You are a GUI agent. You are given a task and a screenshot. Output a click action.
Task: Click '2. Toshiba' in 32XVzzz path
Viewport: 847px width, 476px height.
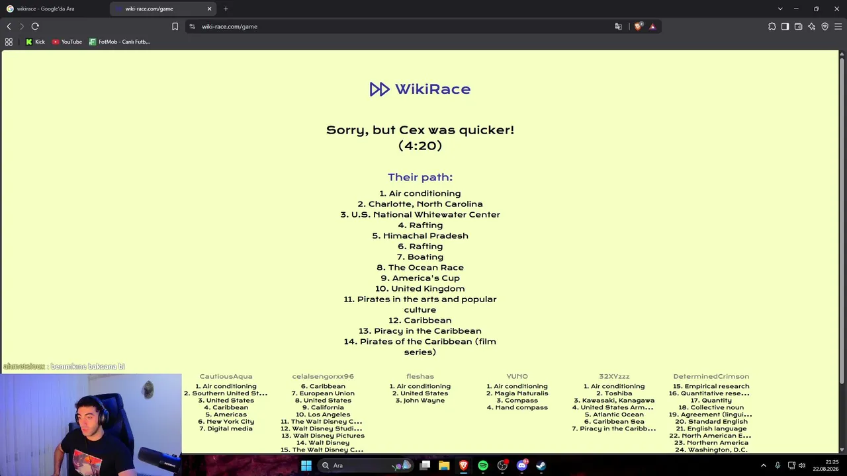[614, 393]
